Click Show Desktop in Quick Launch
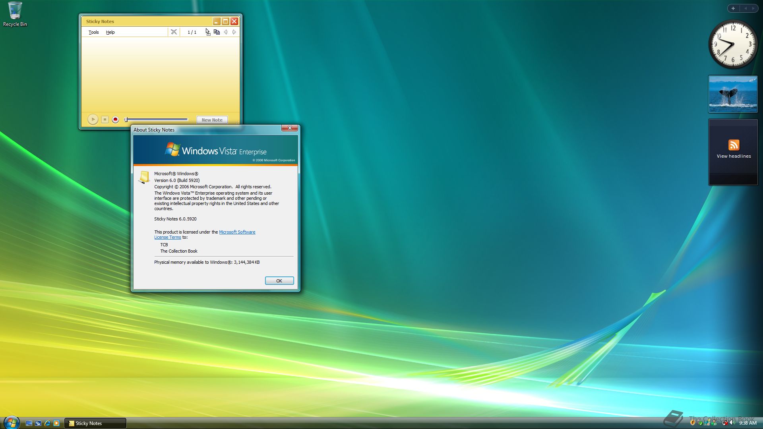 tap(29, 423)
